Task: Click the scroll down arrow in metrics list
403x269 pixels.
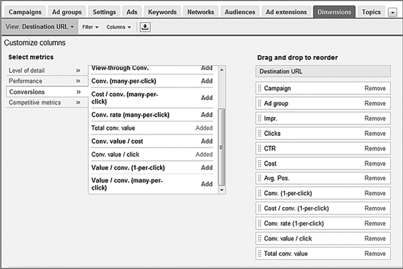Action: coord(222,190)
